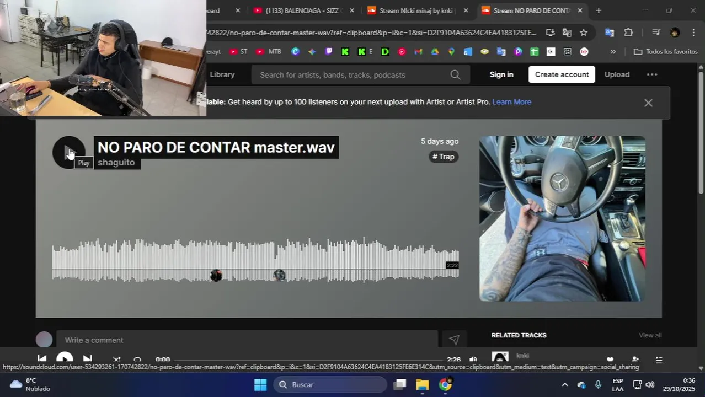Open the Learn More link in the banner
705x397 pixels.
(512, 102)
